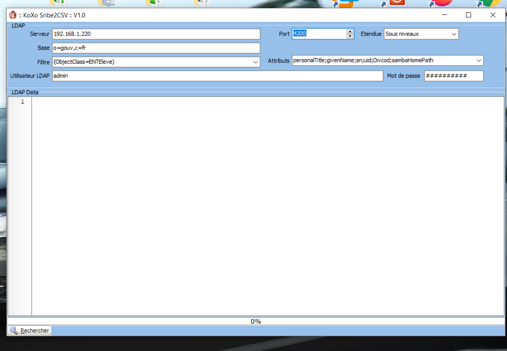Increase Port with the up arrow
This screenshot has height=351, width=507.
[350, 31]
